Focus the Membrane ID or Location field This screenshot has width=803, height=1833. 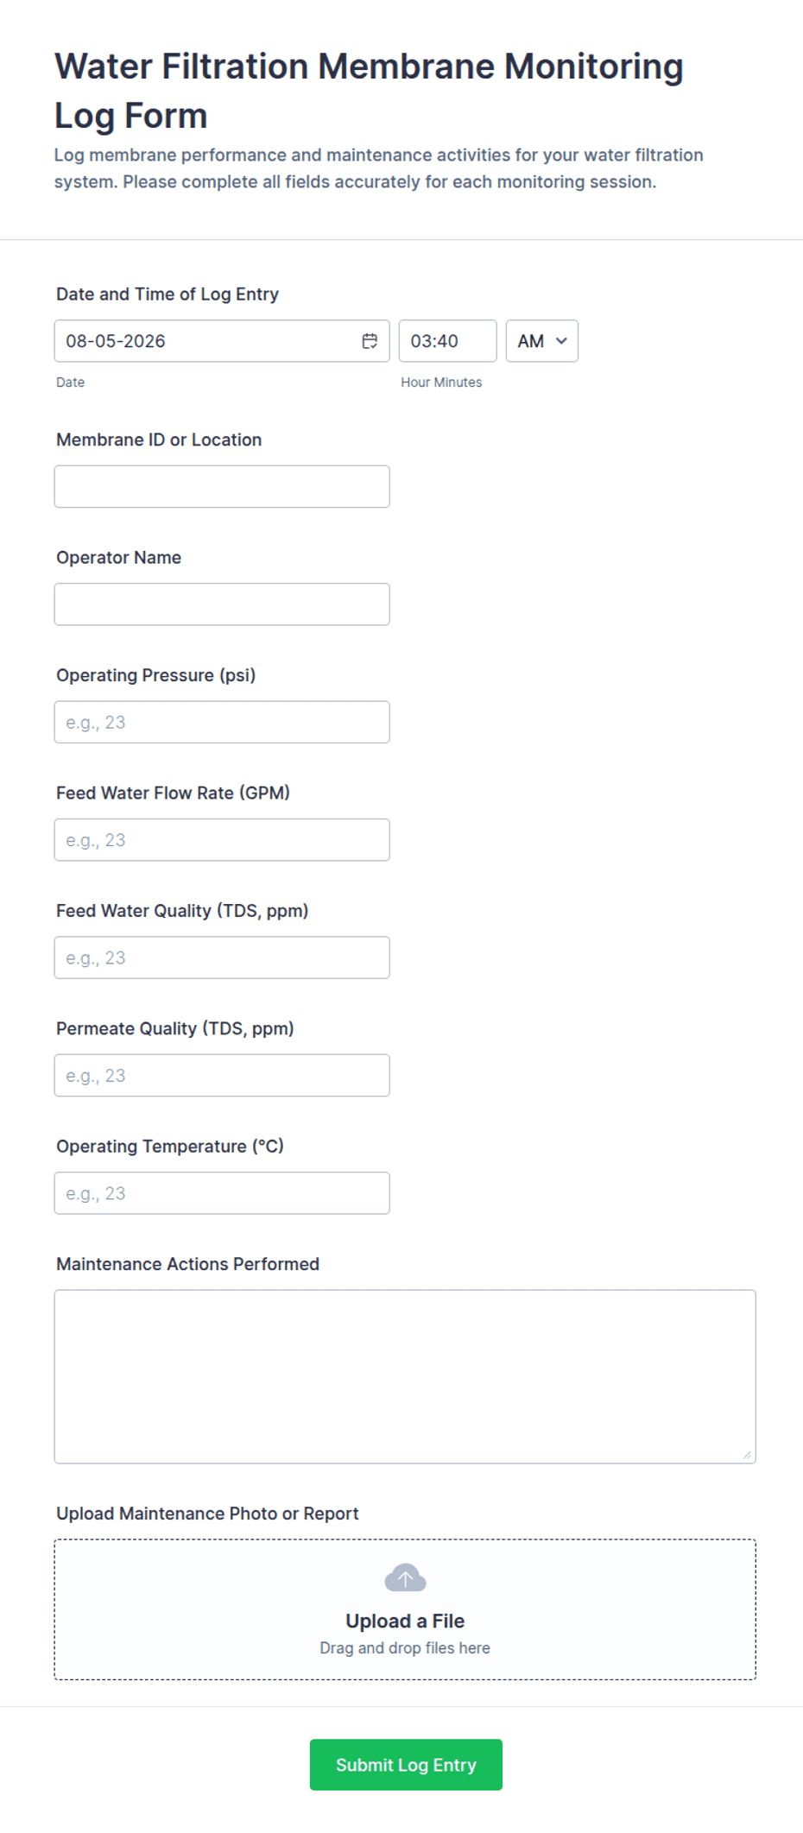[x=222, y=486]
